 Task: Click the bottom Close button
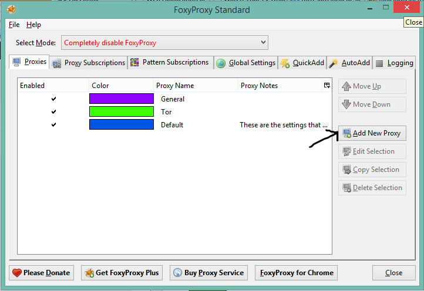(x=393, y=273)
